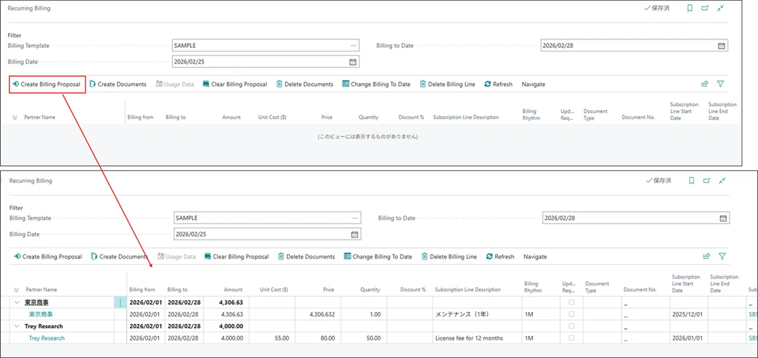
Task: Click Delete Billing Line in upper window
Action: coord(447,84)
